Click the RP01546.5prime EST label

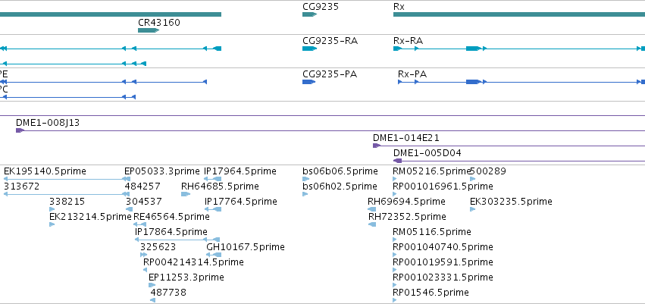[x=431, y=292]
